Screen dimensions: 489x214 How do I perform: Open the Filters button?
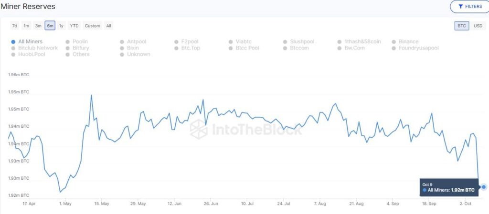coord(469,7)
